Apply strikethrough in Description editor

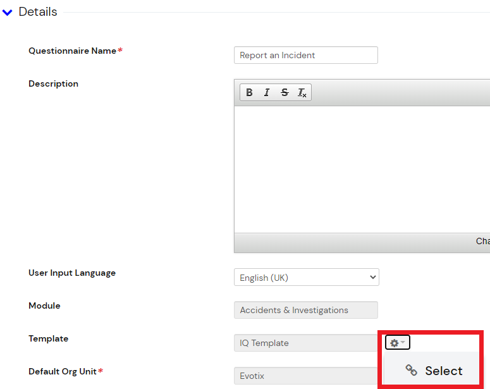tap(285, 92)
